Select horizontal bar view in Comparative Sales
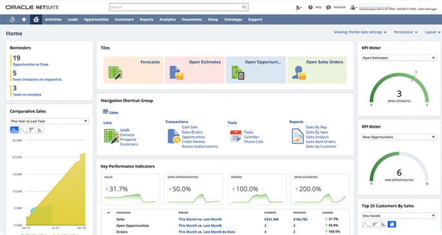Screen dimensions: 442x235 [31, 130]
